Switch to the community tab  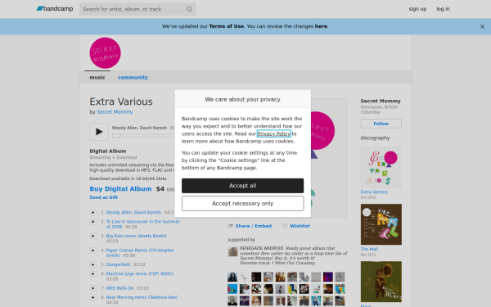click(133, 78)
